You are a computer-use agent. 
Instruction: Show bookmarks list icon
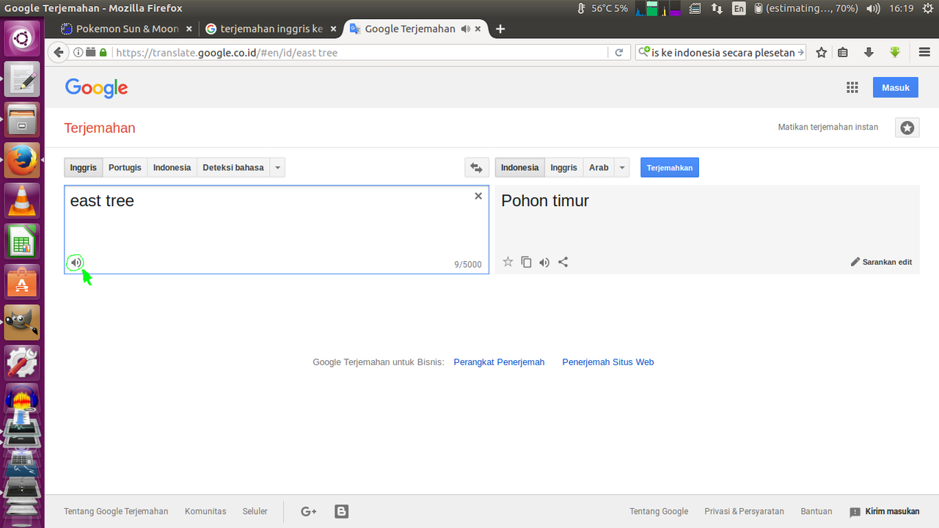[843, 52]
